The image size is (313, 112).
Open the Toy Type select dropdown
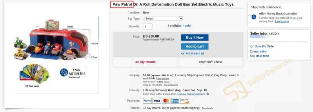[x=163, y=18]
